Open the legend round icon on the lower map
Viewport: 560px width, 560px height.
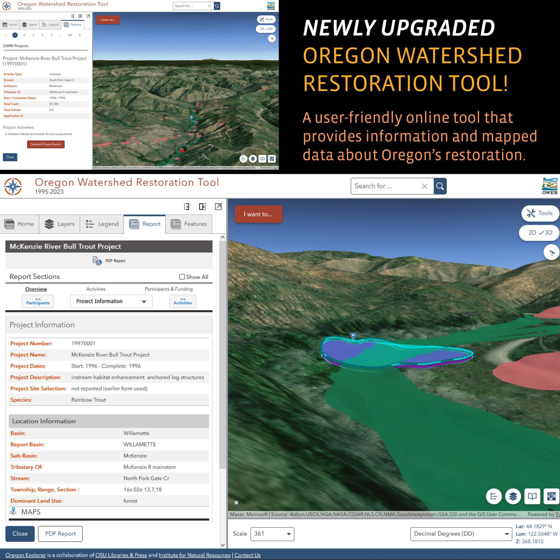click(x=494, y=496)
